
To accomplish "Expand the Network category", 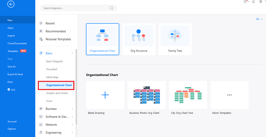I will (x=56, y=125).
